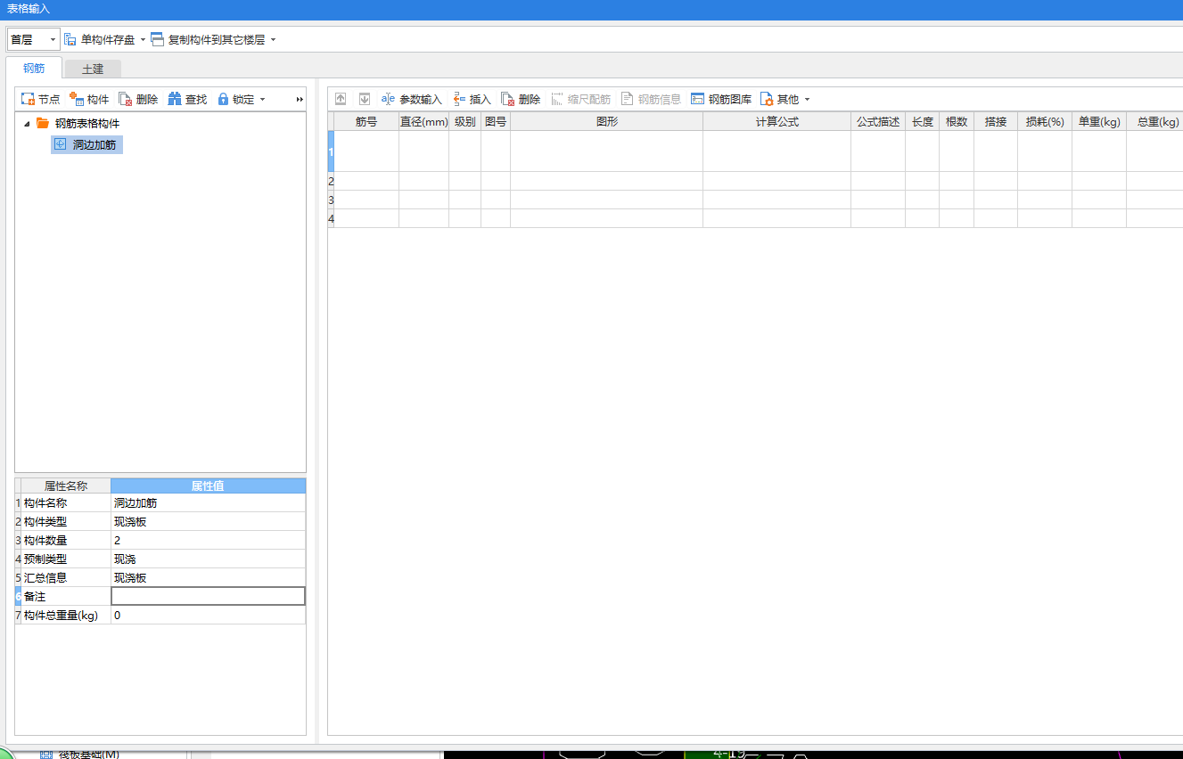Edit the 预制类型 value 现浇

[208, 559]
